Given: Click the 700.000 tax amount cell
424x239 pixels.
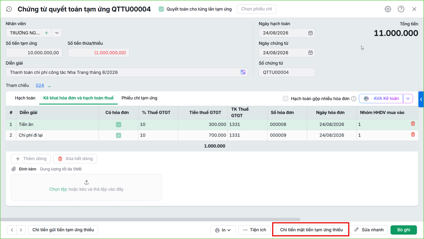Looking at the screenshot, I should pos(203,135).
